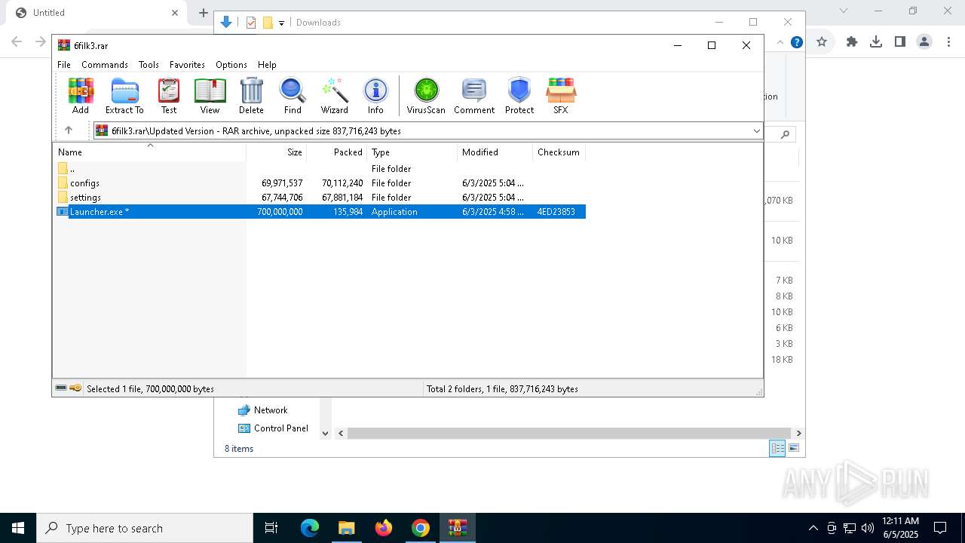Launch Microsoft Edge from taskbar
The height and width of the screenshot is (543, 965).
(x=310, y=528)
